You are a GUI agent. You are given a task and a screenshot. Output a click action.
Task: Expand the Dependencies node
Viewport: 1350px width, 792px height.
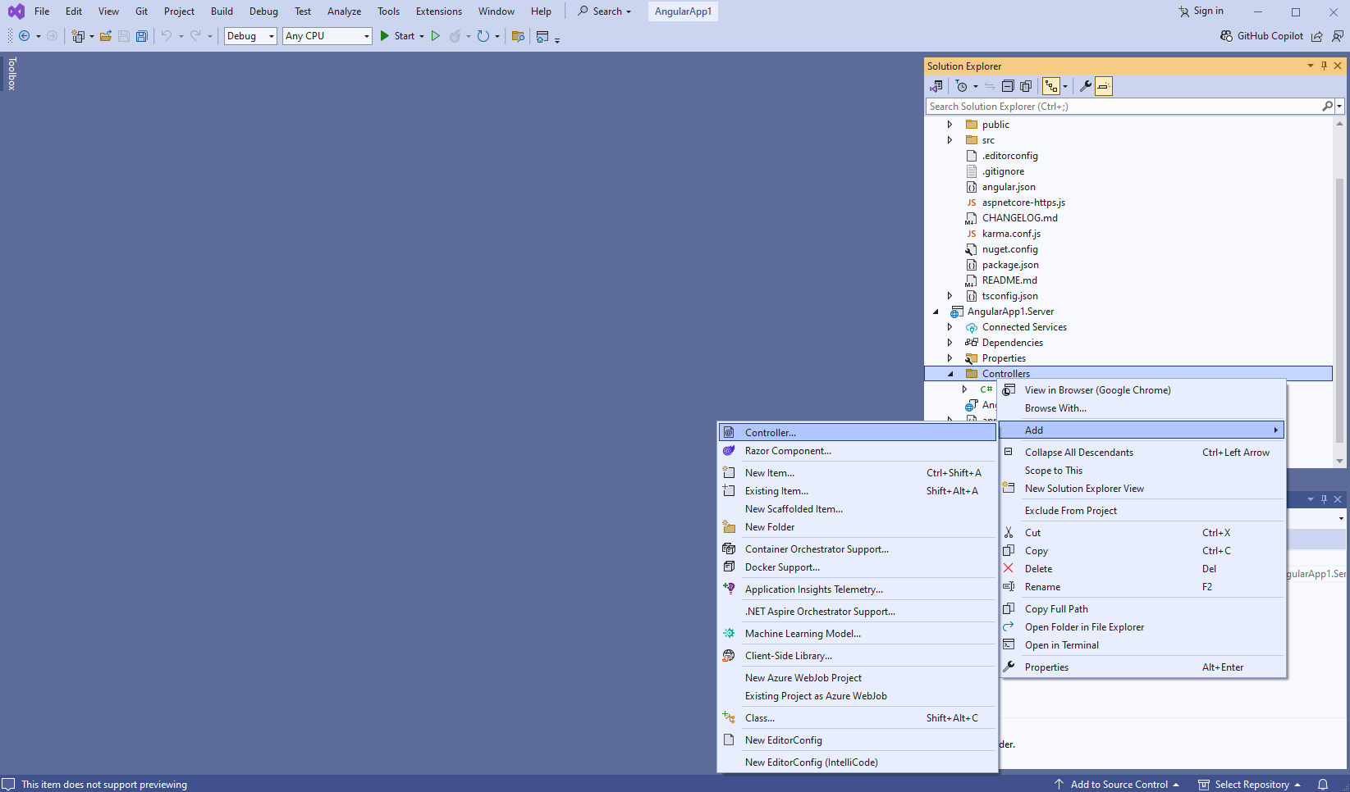coord(950,343)
